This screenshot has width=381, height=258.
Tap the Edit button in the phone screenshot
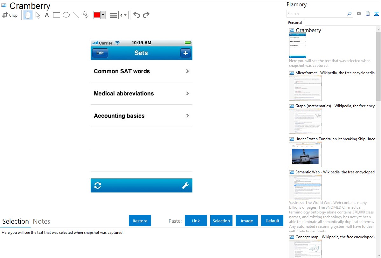click(x=100, y=53)
